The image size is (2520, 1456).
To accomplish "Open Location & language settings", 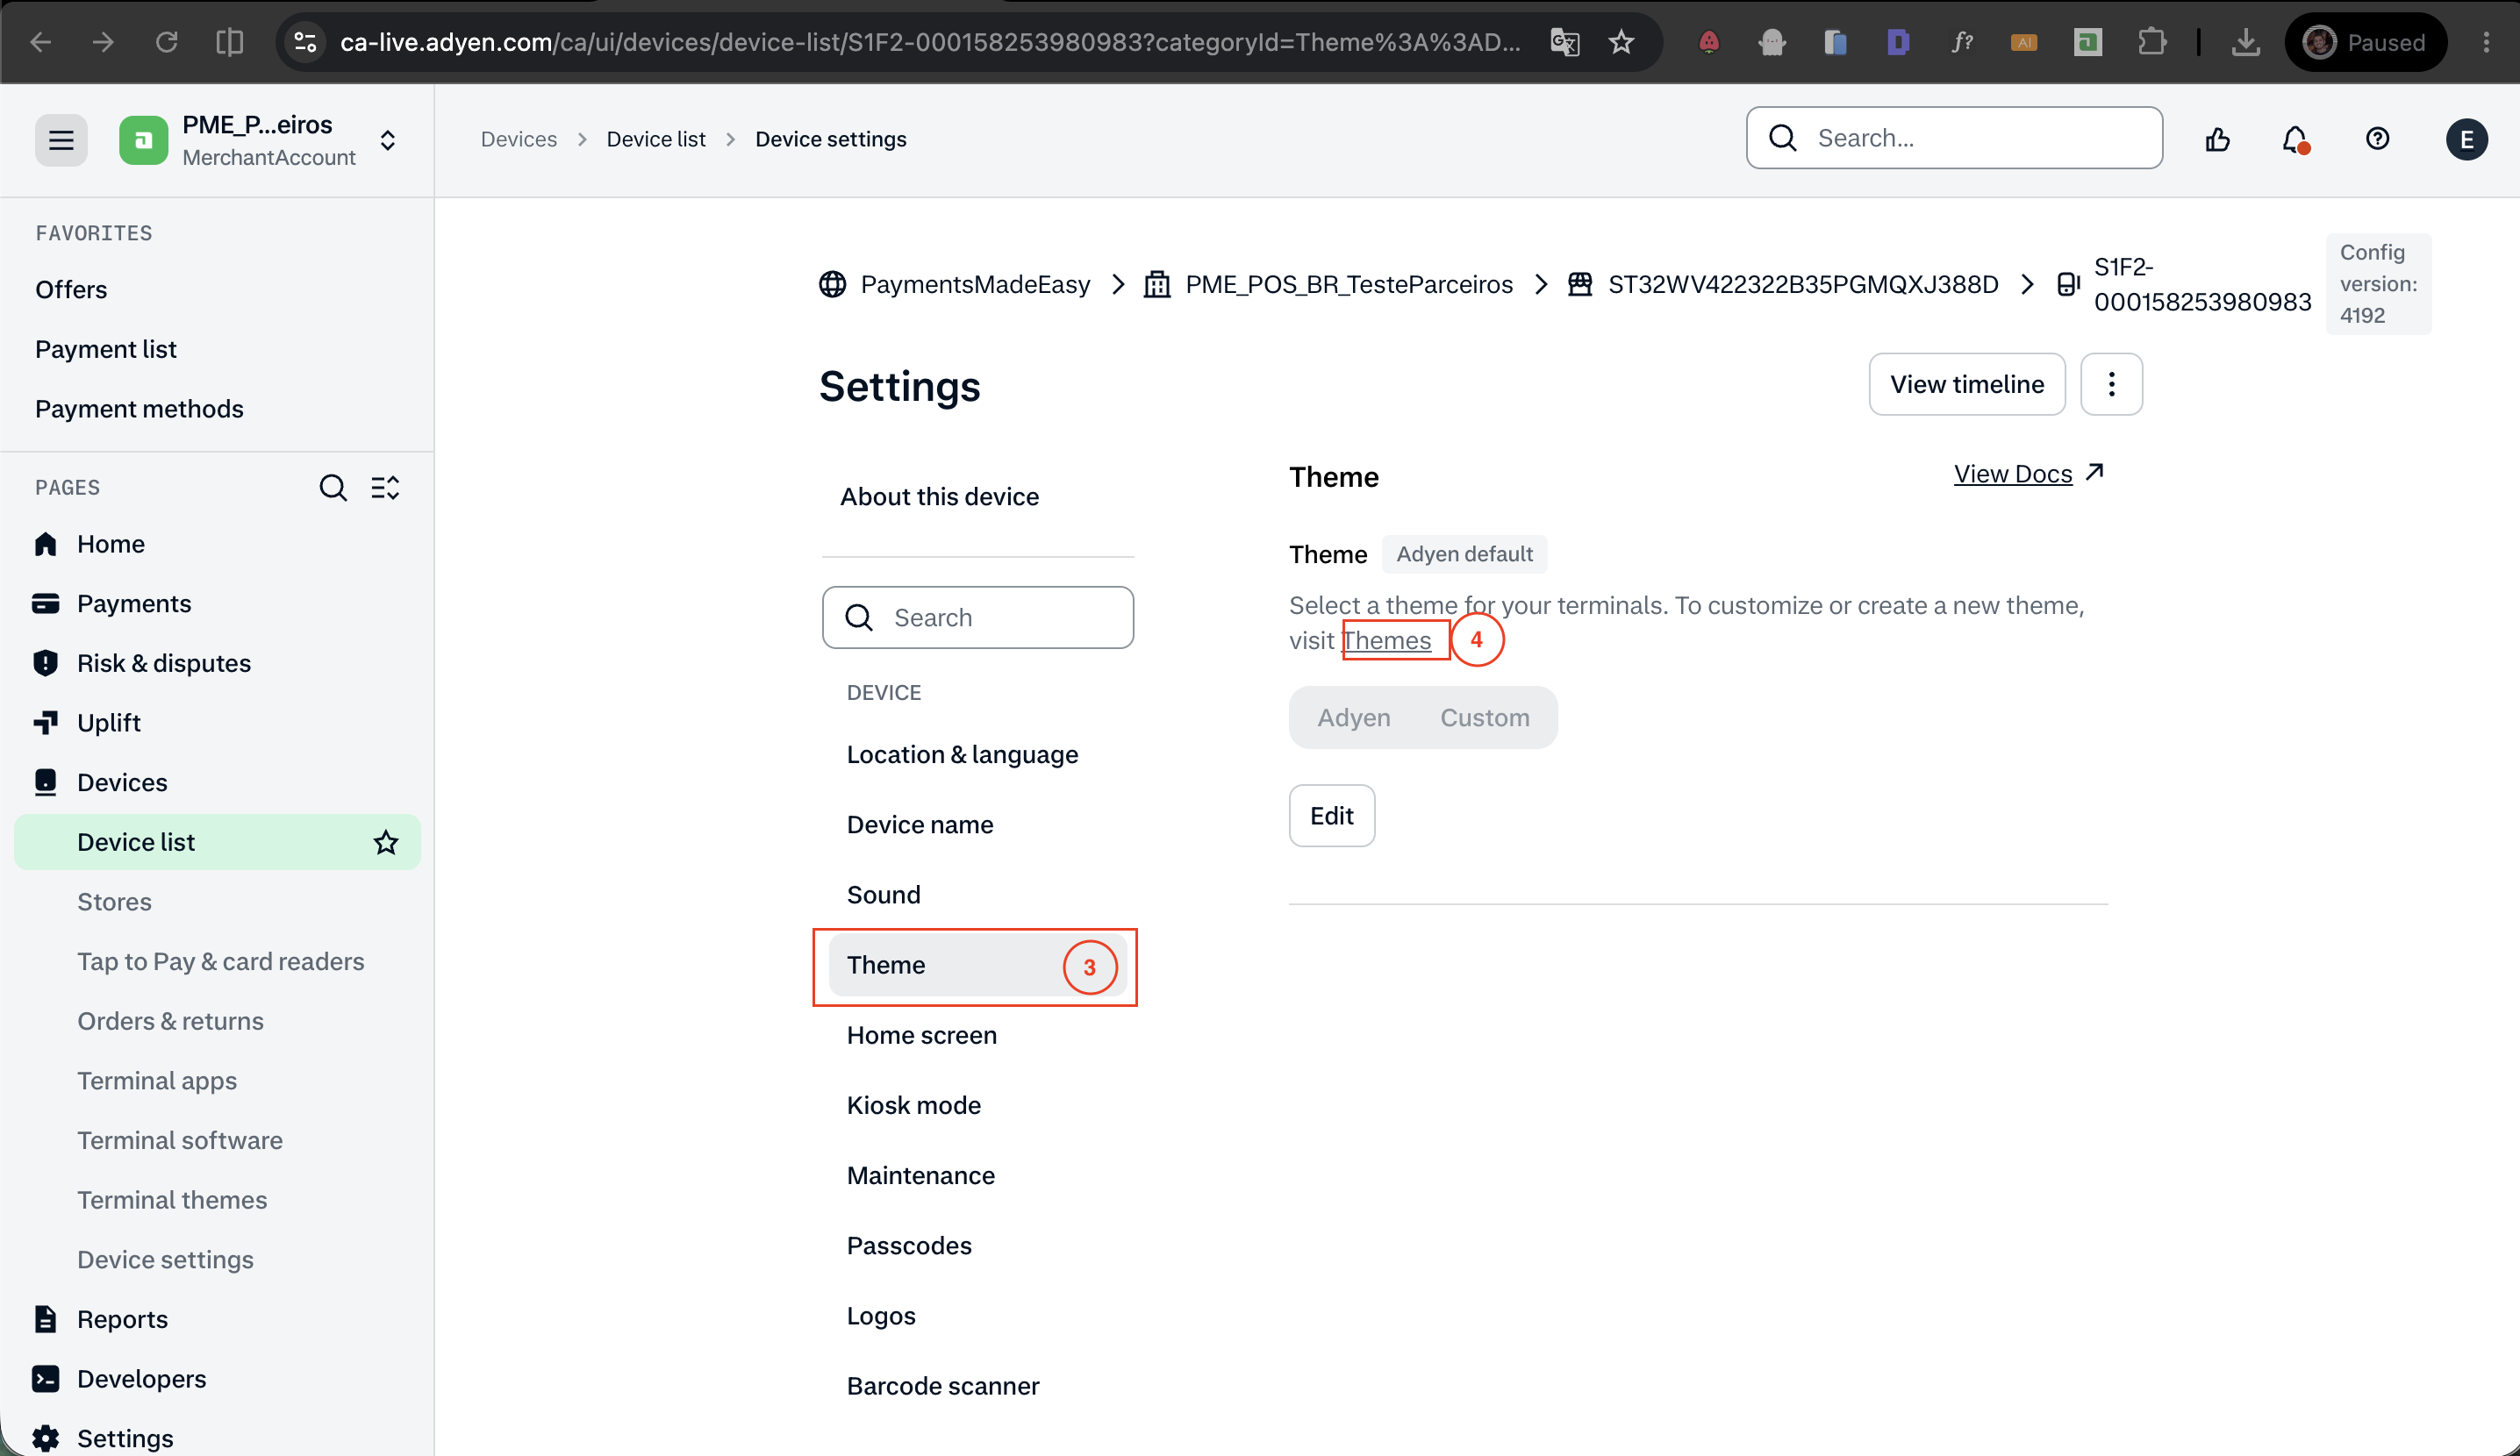I will point(962,754).
